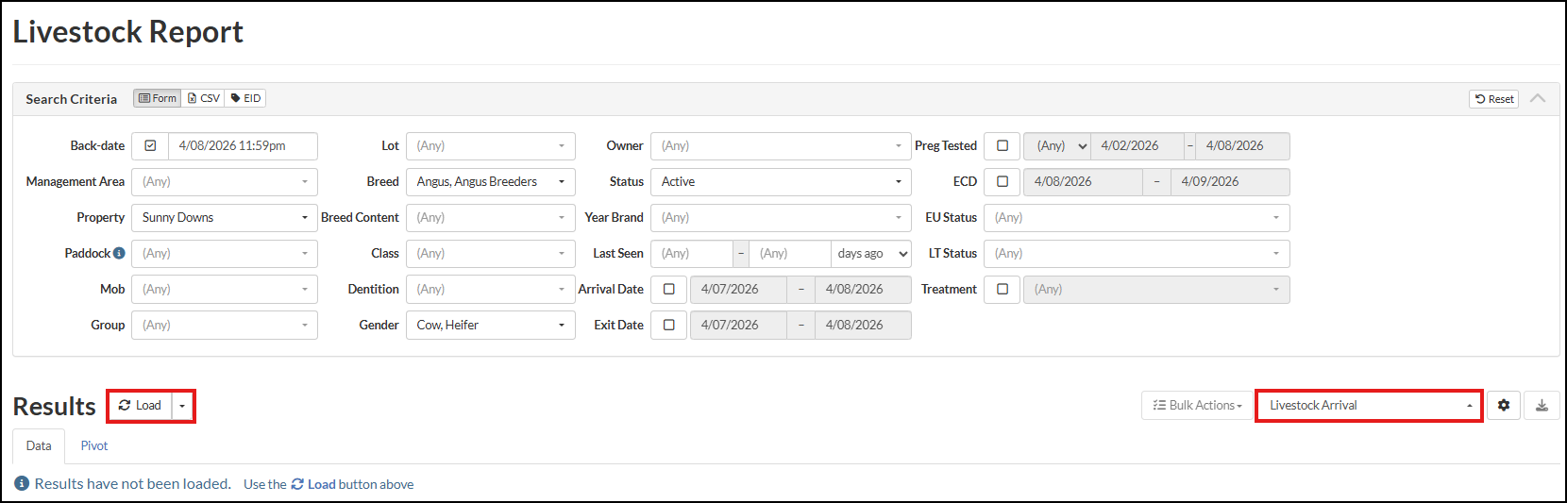
Task: Enable the Exit Date checkbox
Action: click(x=669, y=326)
